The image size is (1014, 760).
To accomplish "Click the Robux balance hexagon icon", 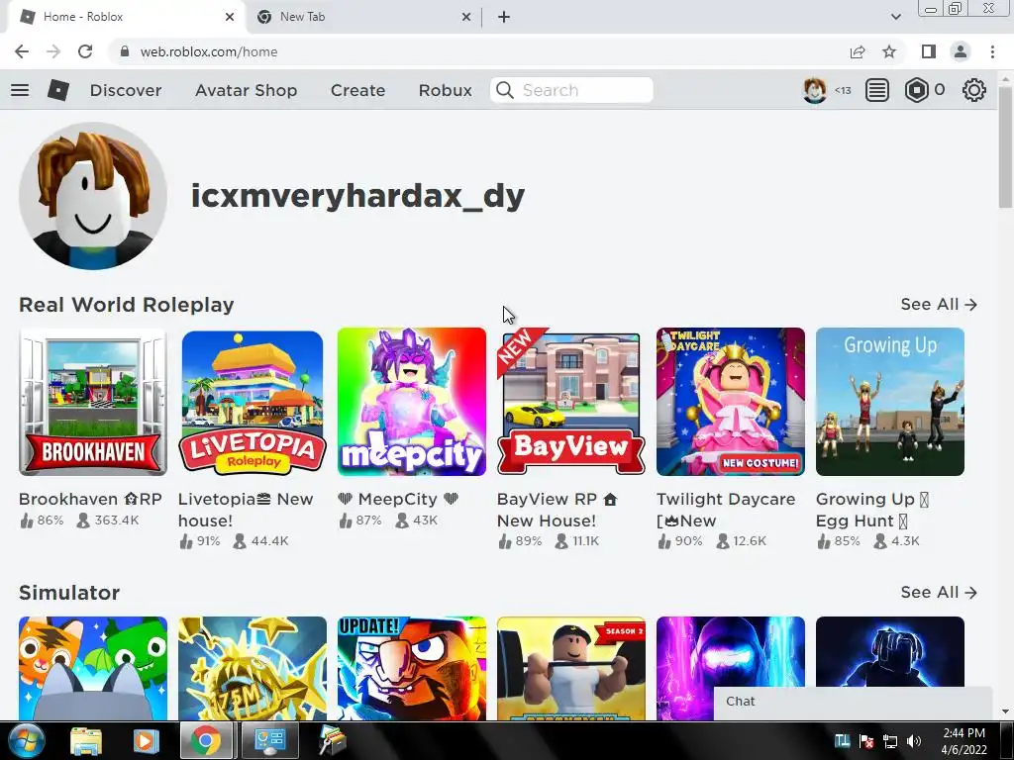I will tap(916, 90).
